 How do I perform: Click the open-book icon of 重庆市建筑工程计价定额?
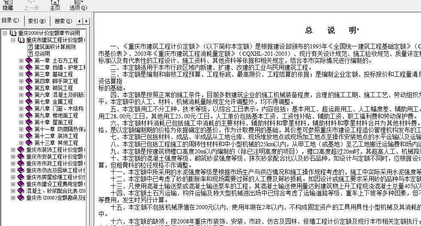coord(21,40)
